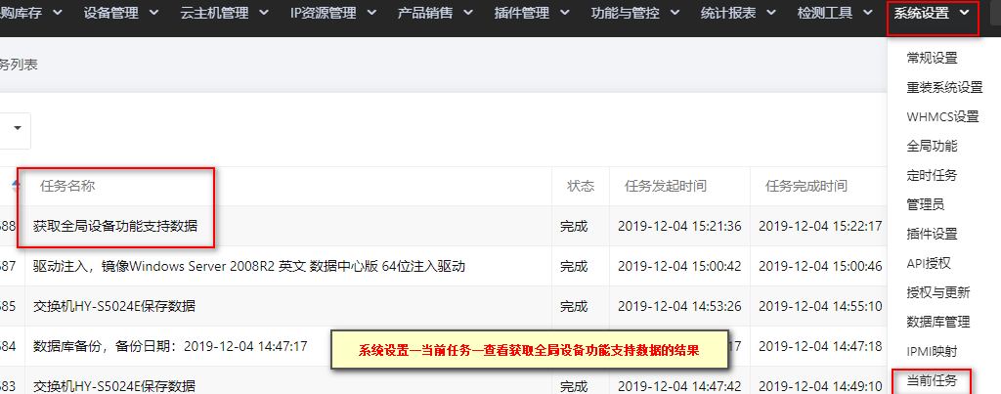The height and width of the screenshot is (394, 1001).
Task: Select 全局功能 from the menu
Action: click(x=932, y=147)
